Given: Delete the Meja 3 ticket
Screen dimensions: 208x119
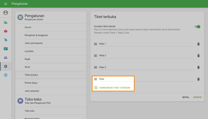Looking at the screenshot, I should [198, 67].
